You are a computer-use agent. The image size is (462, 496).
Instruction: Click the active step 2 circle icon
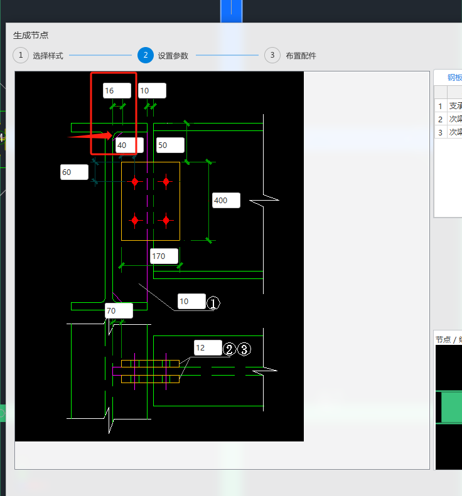(x=145, y=55)
